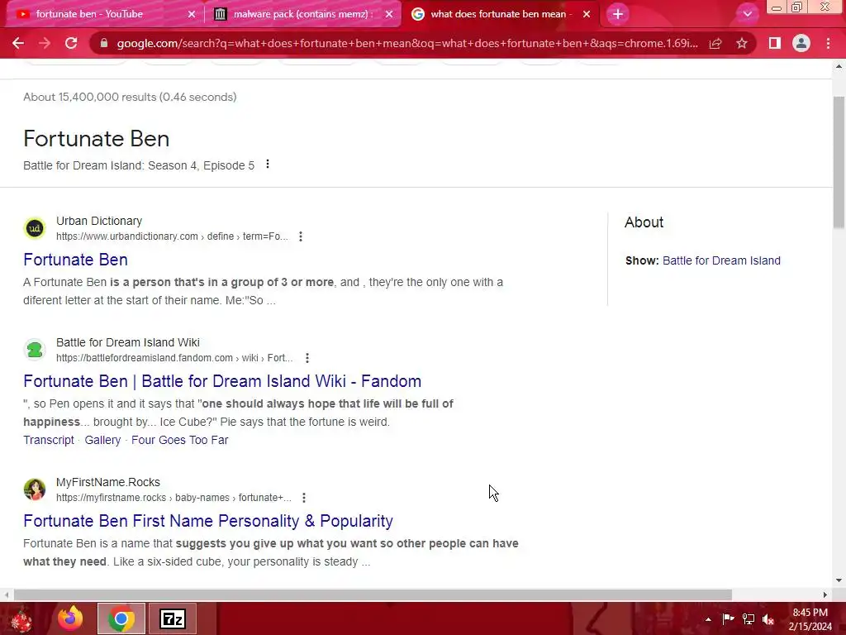Click the Chrome taskbar icon
The image size is (846, 635).
pyautogui.click(x=121, y=618)
